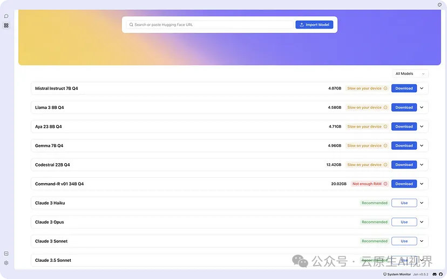
Task: Download Codestral 22B Q4 model
Action: [x=404, y=165]
